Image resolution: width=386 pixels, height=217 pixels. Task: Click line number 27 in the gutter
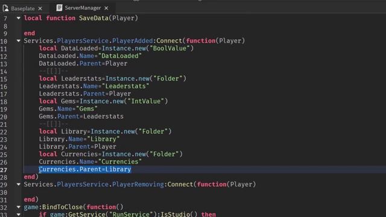click(x=4, y=170)
